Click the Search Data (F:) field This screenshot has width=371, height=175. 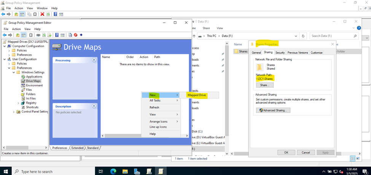pyautogui.click(x=334, y=36)
